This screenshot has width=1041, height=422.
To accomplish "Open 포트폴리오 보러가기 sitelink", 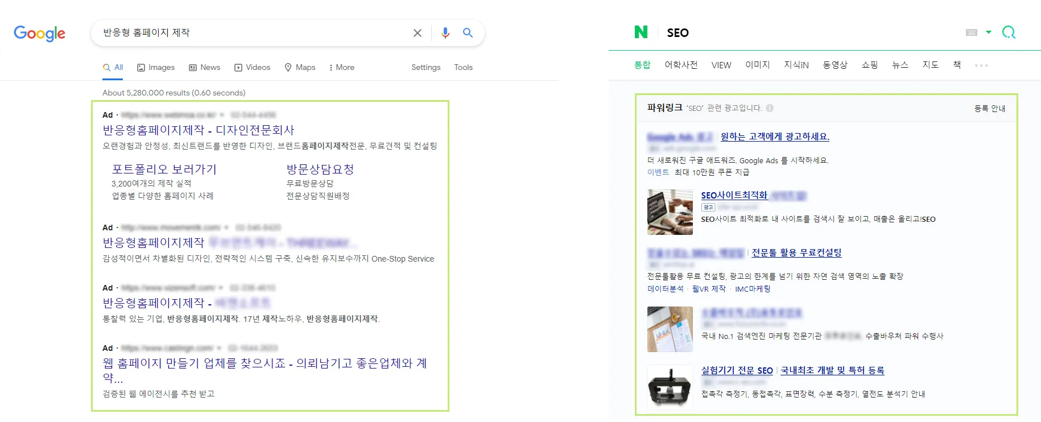I will coord(164,169).
